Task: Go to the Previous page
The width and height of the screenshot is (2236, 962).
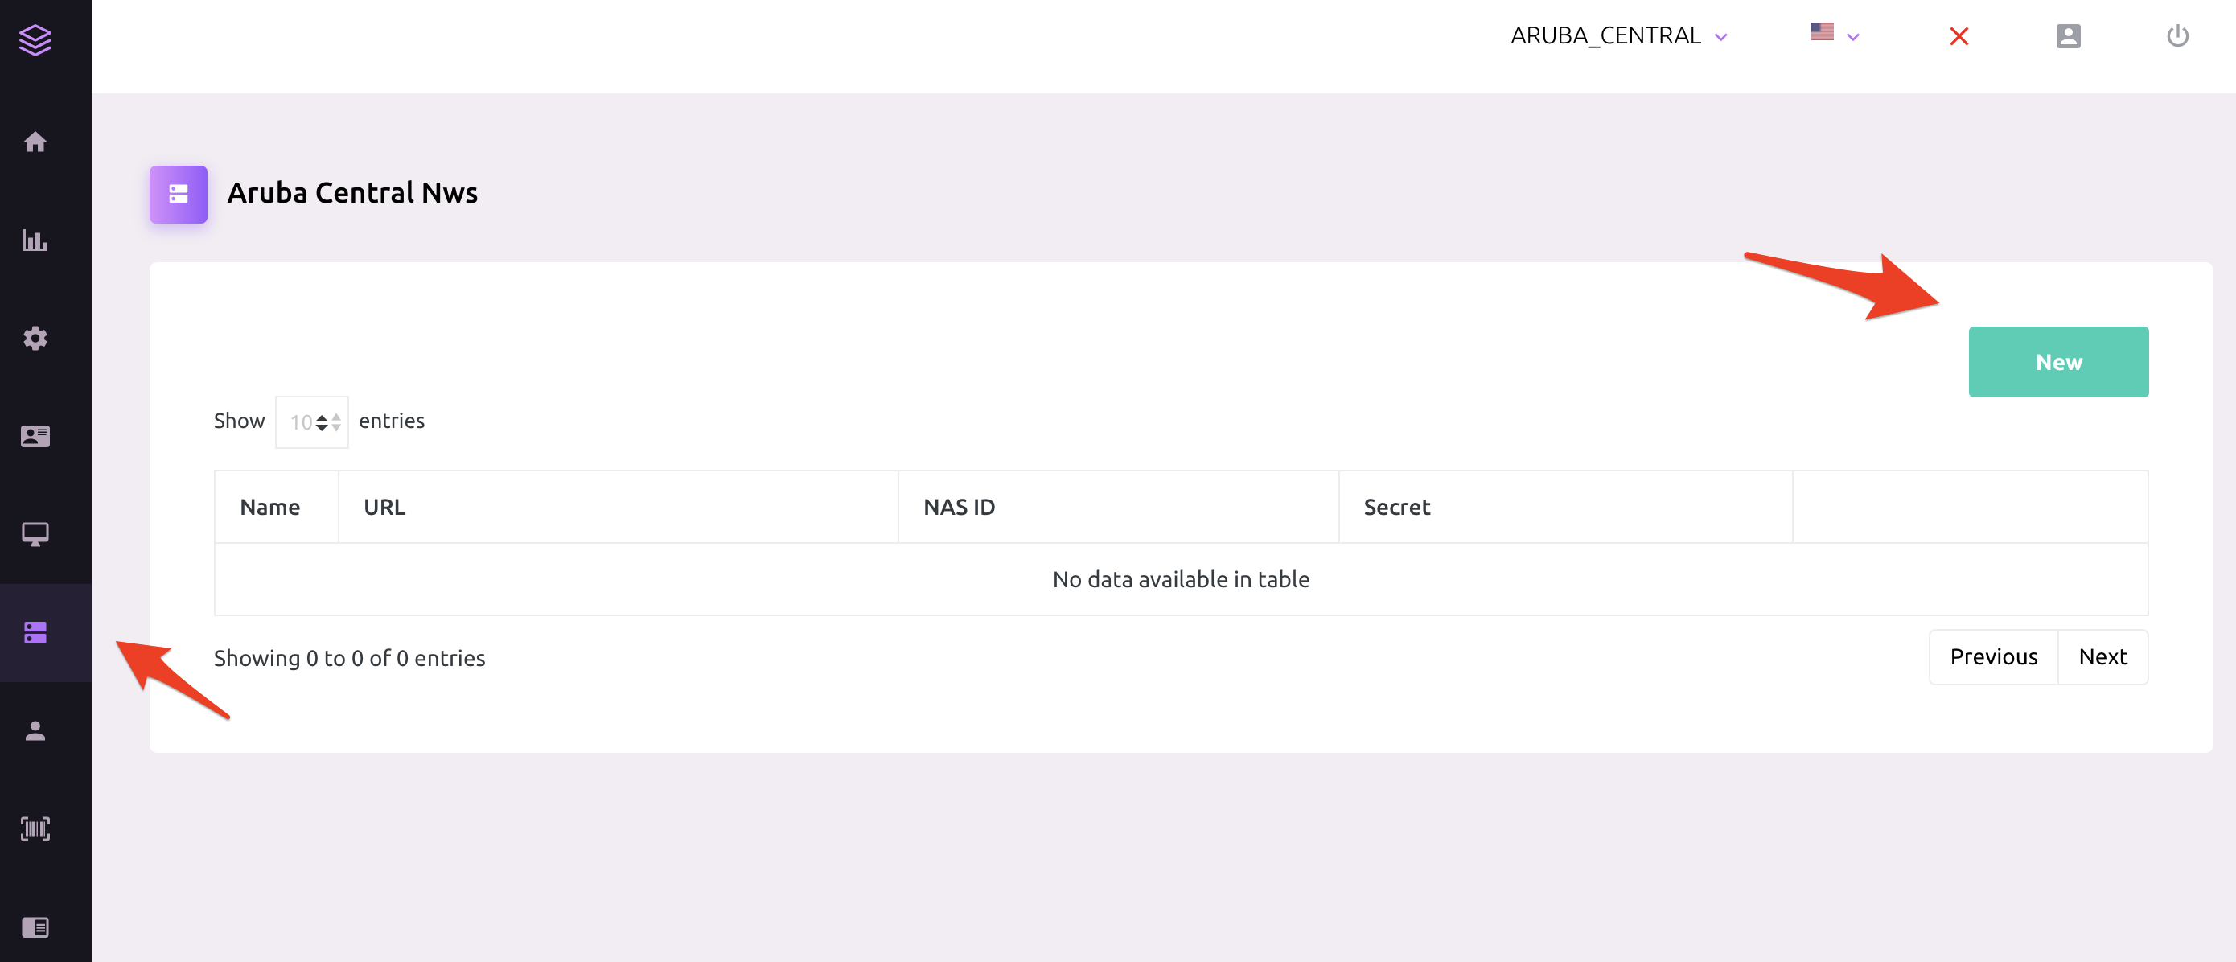Action: pyautogui.click(x=1994, y=657)
